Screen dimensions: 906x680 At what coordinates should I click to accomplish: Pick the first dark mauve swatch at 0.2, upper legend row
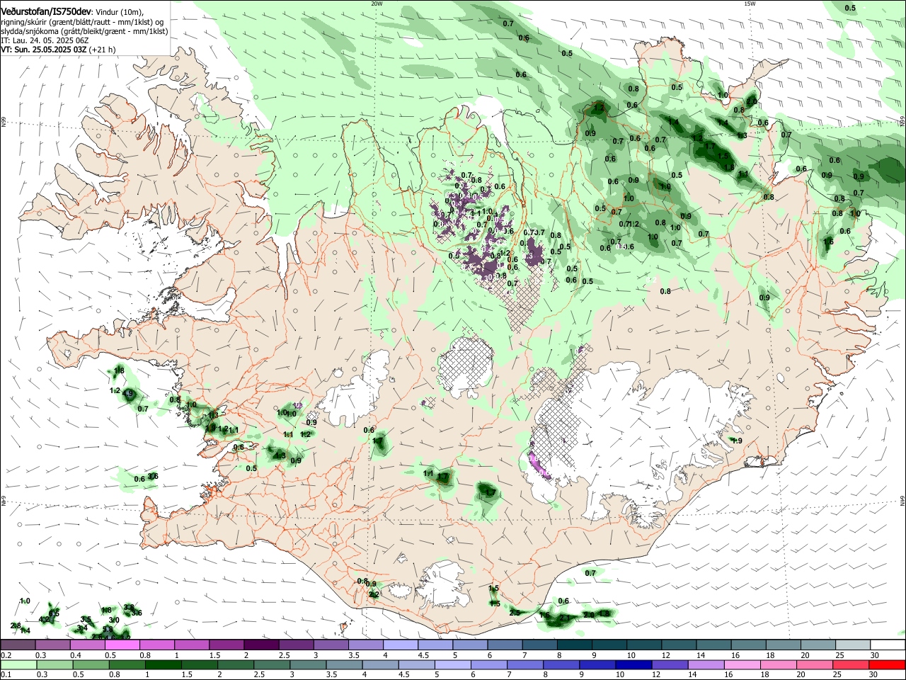point(18,645)
